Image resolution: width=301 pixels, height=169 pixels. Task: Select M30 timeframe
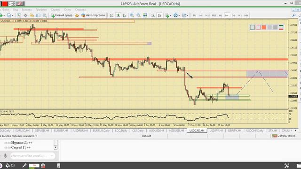pyautogui.click(x=214, y=15)
